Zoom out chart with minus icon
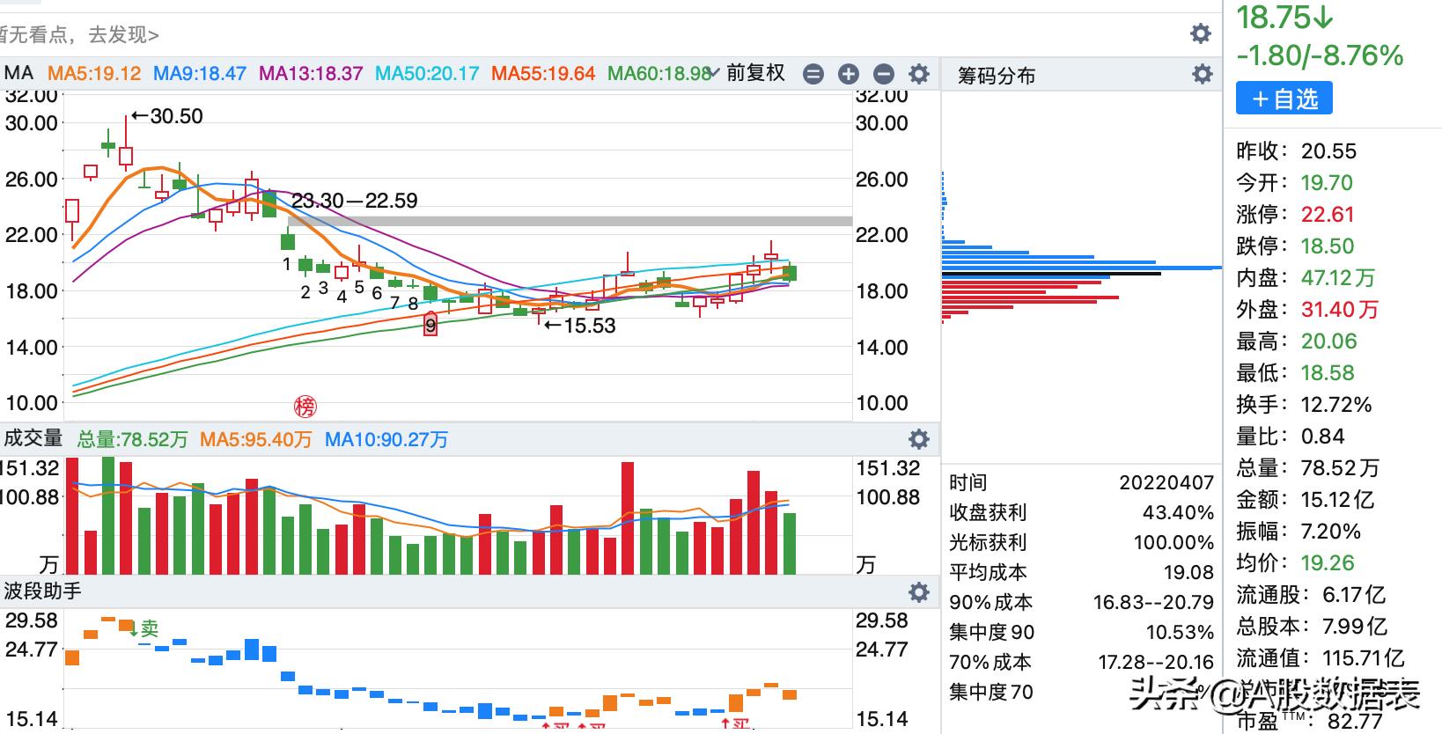The width and height of the screenshot is (1442, 734). coord(884,74)
